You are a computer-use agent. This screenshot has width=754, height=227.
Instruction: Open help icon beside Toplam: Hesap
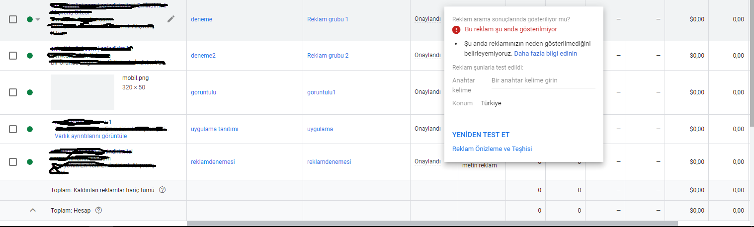[98, 210]
